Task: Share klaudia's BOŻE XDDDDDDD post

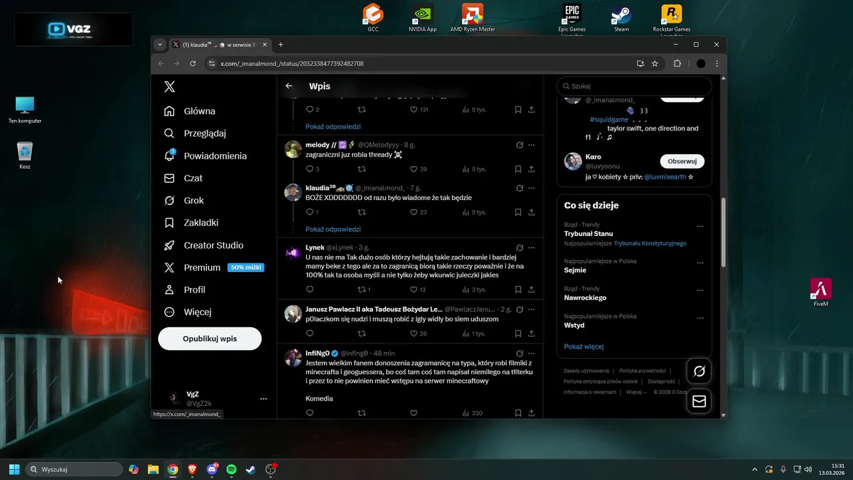Action: tap(531, 212)
